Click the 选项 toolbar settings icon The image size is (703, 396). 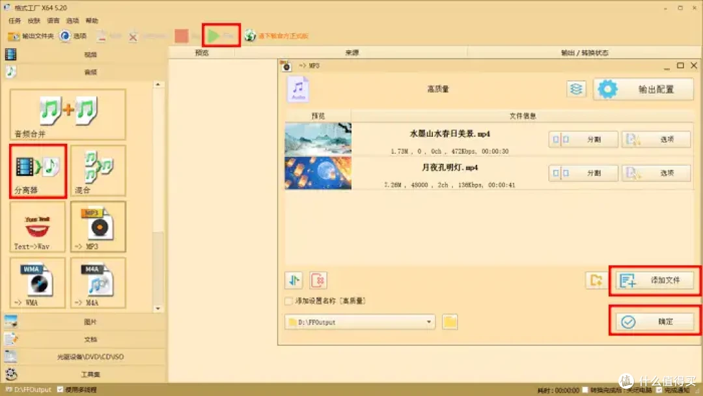pos(65,36)
